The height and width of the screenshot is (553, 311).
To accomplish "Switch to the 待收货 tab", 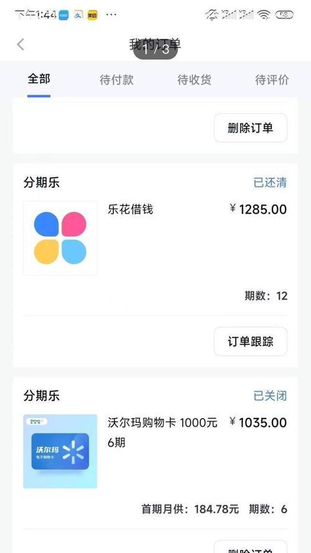I will pyautogui.click(x=194, y=80).
